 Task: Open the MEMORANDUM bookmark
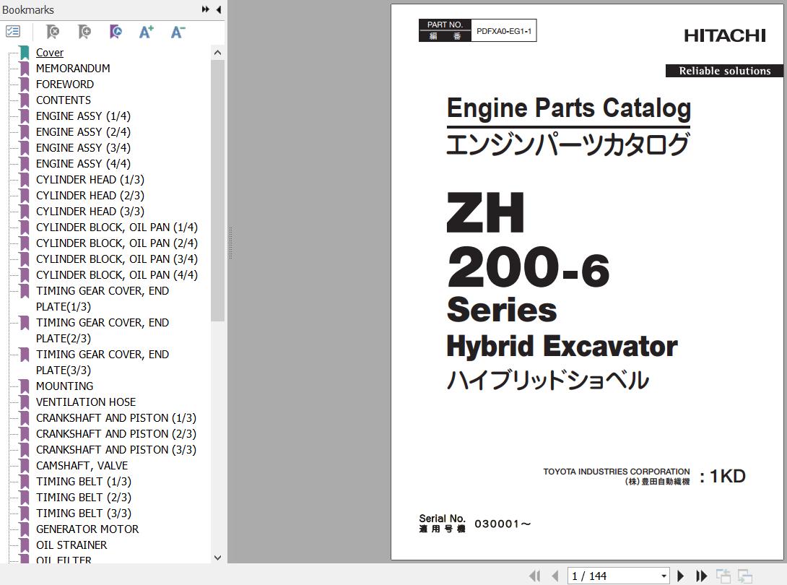click(73, 69)
